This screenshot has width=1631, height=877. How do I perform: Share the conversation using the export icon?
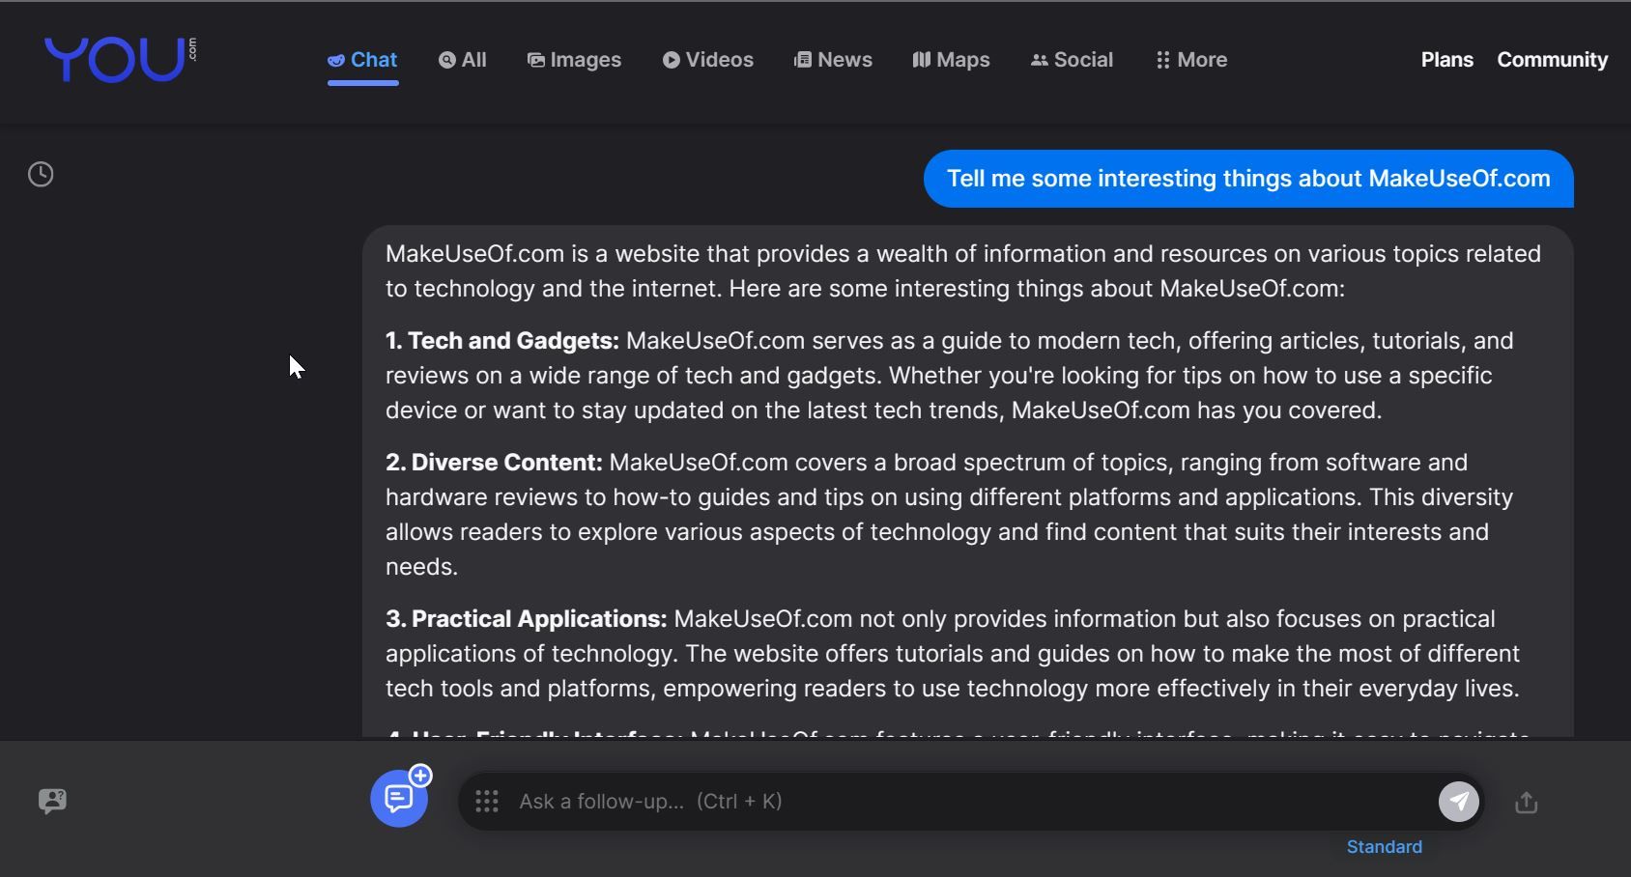point(1525,802)
